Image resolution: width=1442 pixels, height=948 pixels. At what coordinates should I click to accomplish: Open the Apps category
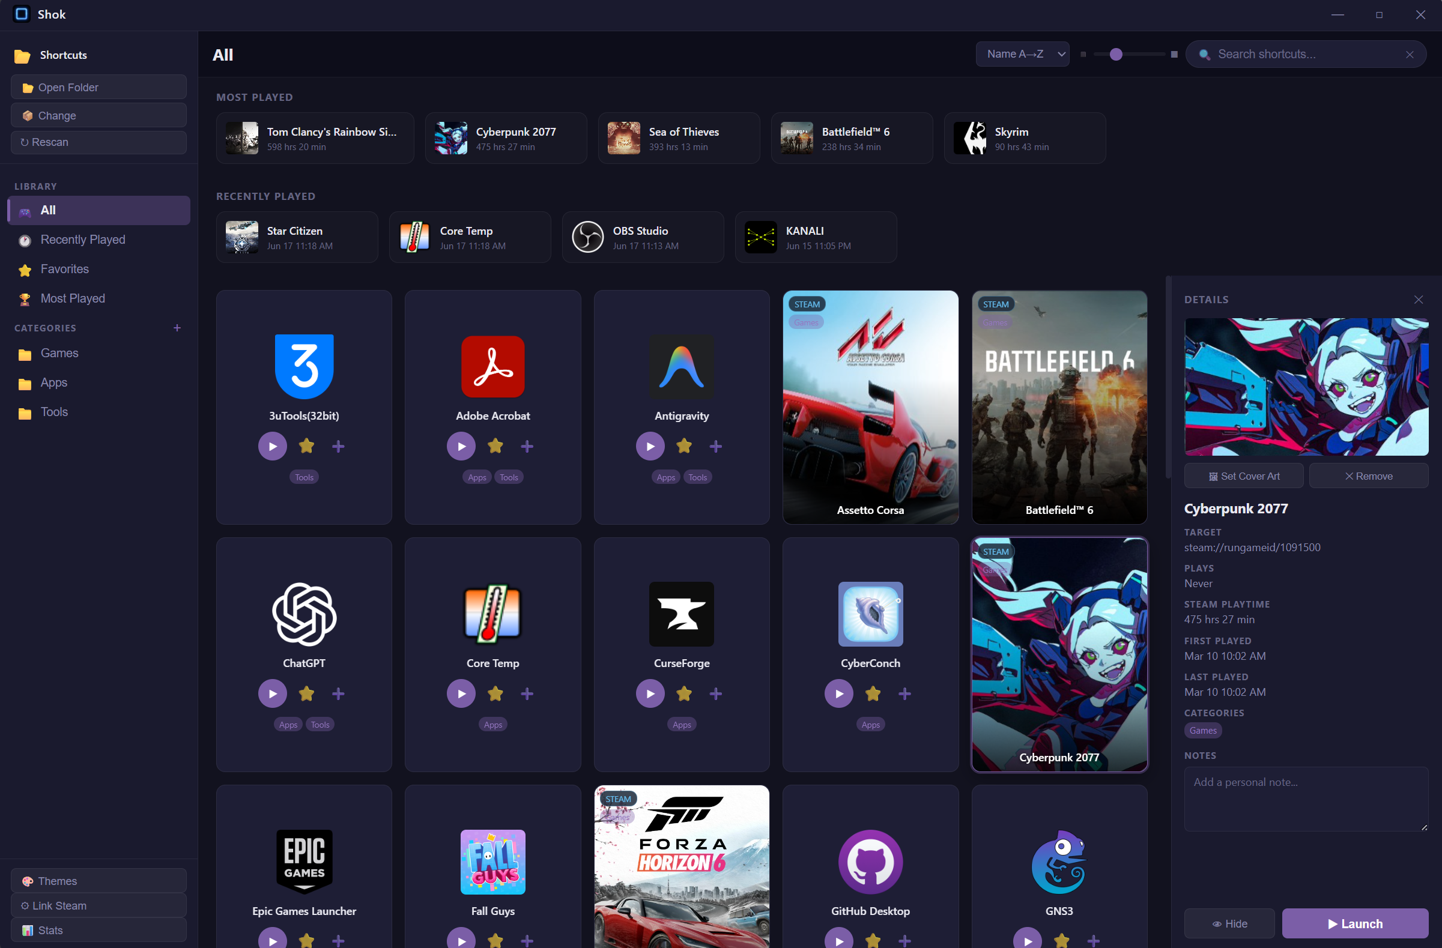point(98,383)
